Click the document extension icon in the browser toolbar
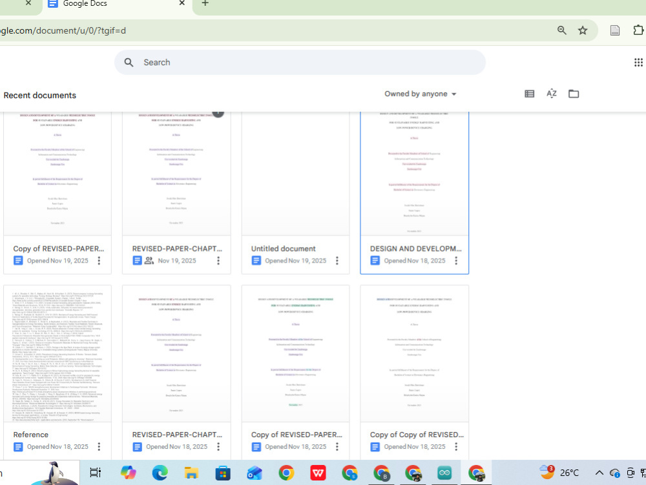This screenshot has height=485, width=646. coord(615,30)
